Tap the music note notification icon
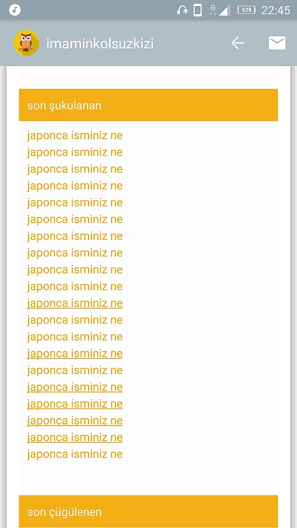The image size is (297, 528). (x=15, y=10)
